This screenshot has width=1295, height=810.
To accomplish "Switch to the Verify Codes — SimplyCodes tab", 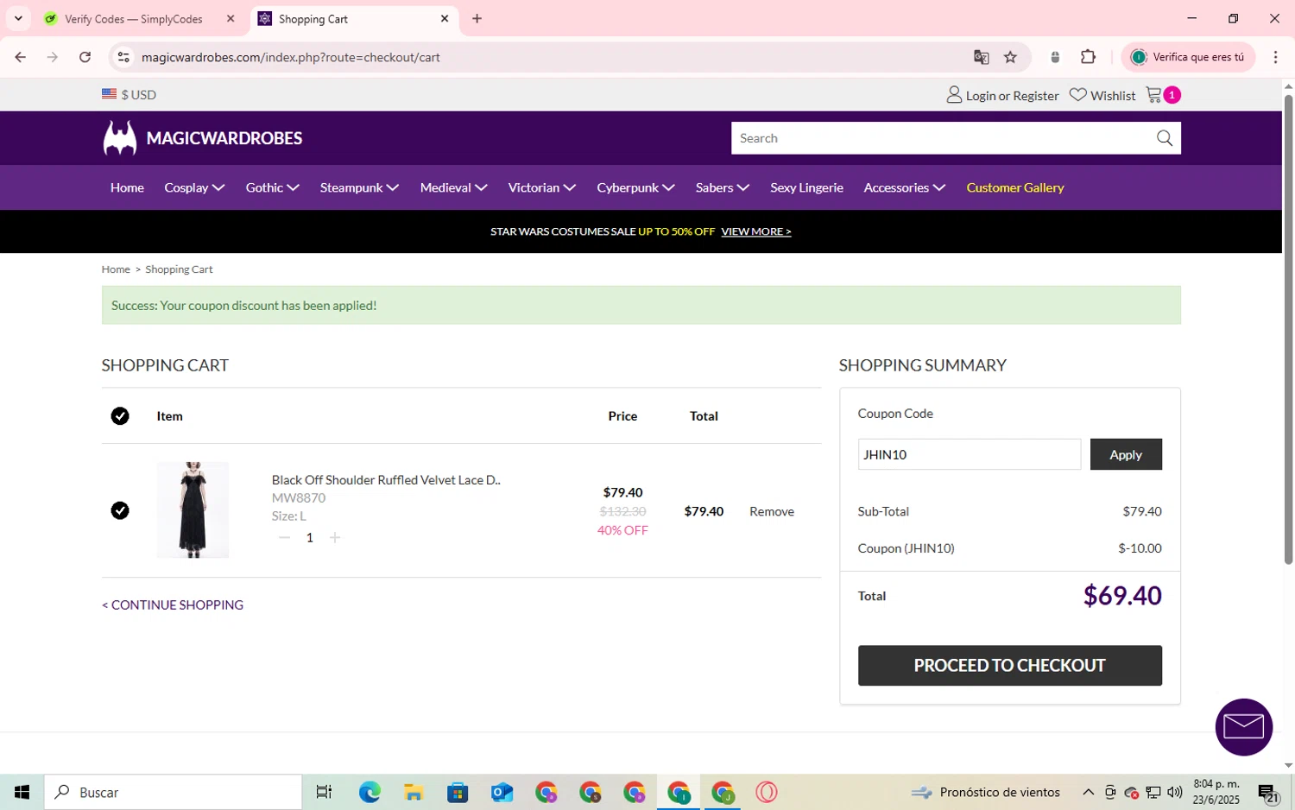I will tap(134, 19).
